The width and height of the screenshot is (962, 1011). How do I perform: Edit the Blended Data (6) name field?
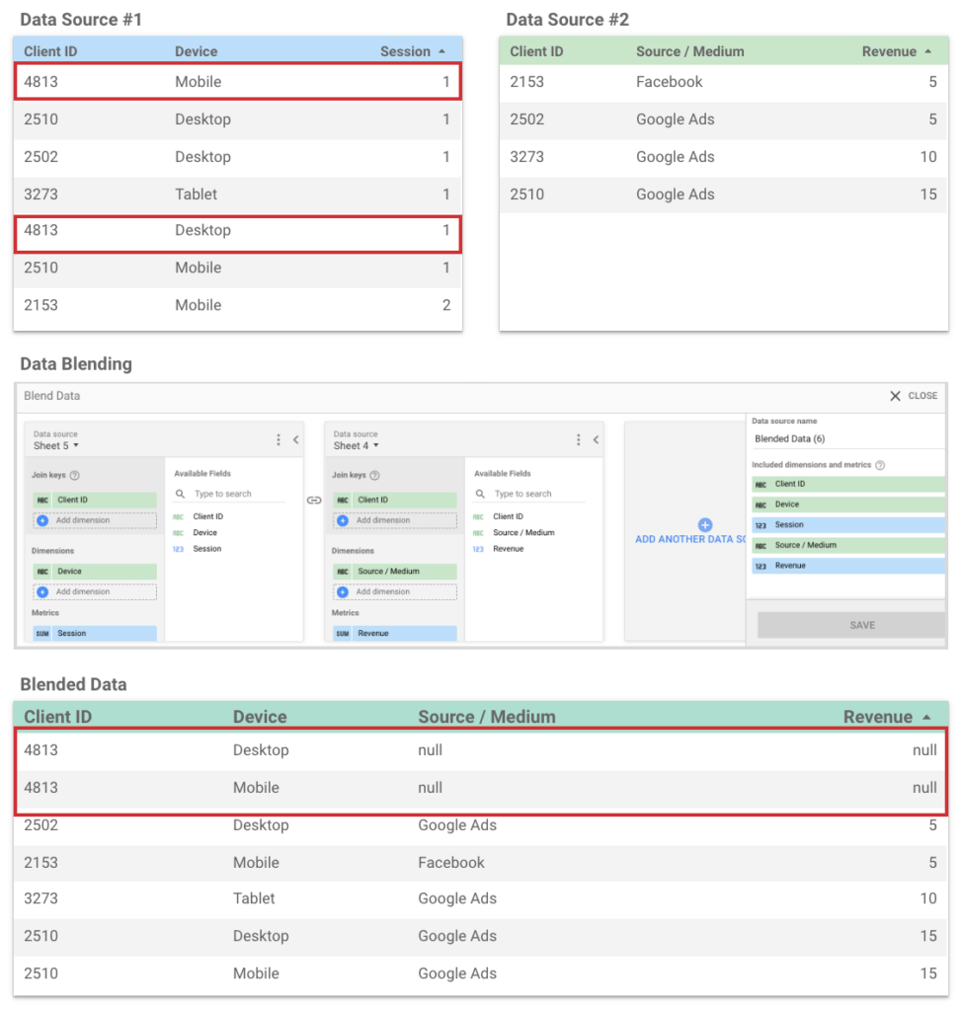[x=844, y=439]
